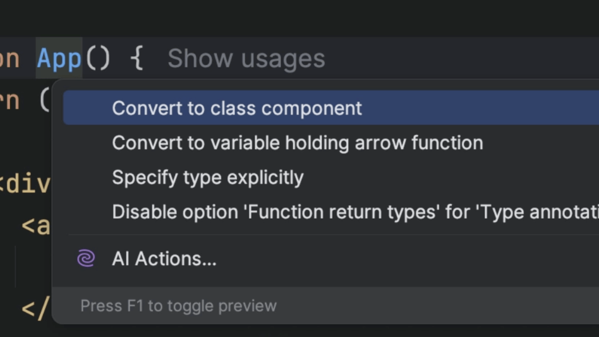Click the Show usages inlay hint

pos(246,59)
